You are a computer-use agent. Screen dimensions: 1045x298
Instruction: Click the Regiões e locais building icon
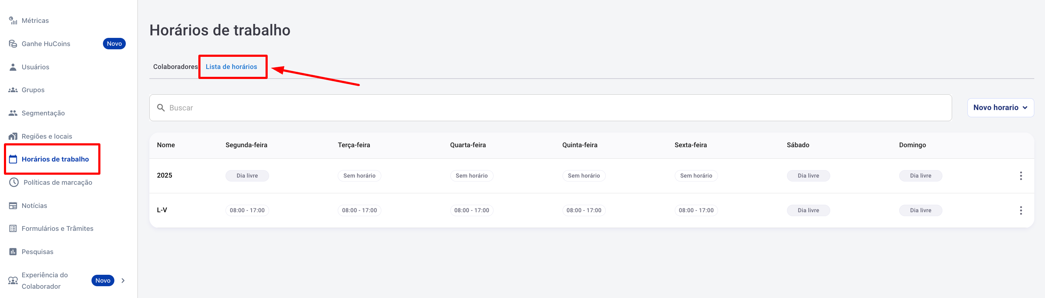coord(13,136)
